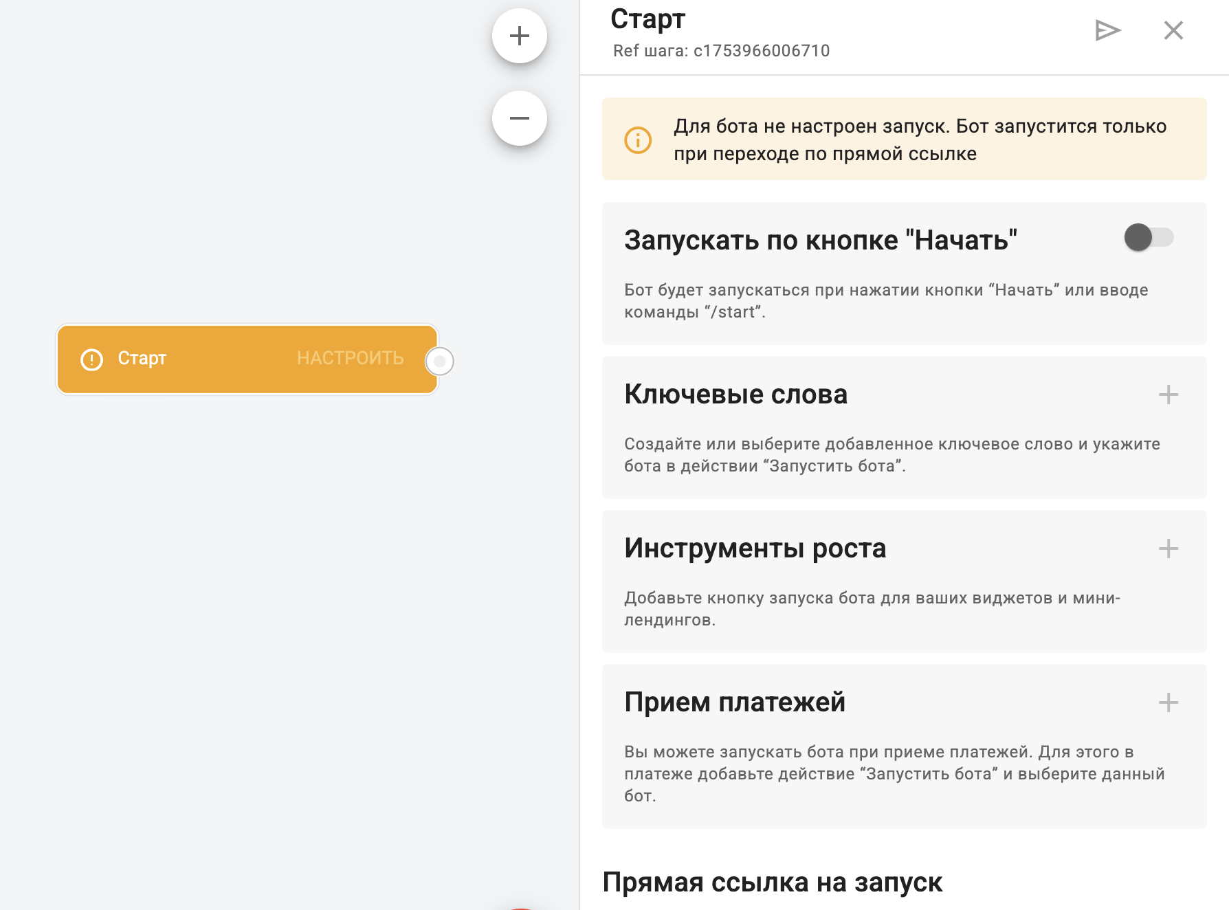The height and width of the screenshot is (910, 1229).
Task: Click the exclamation icon on the Старт node
Action: point(92,359)
